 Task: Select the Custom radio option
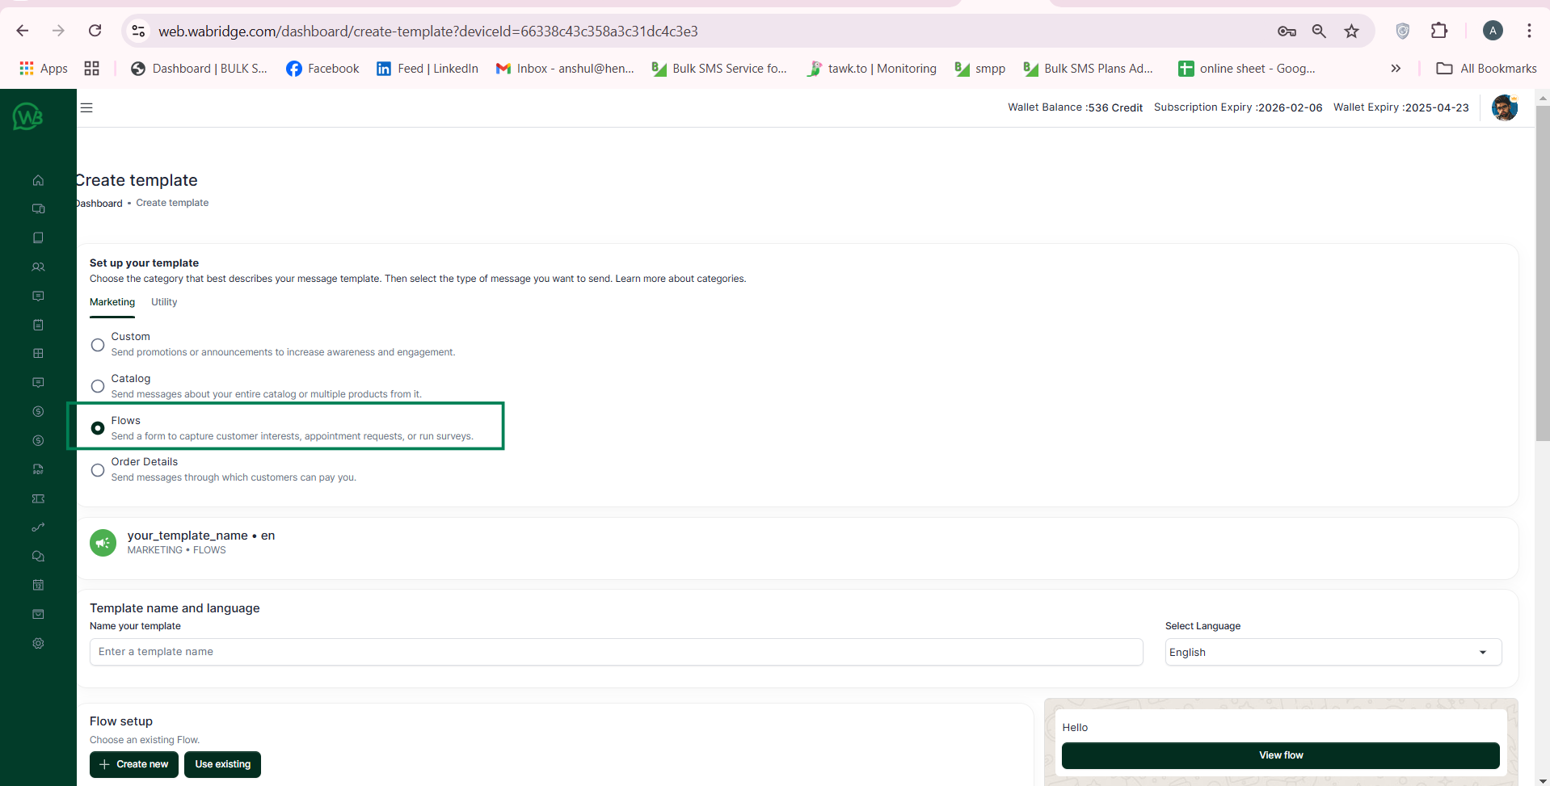click(x=98, y=345)
